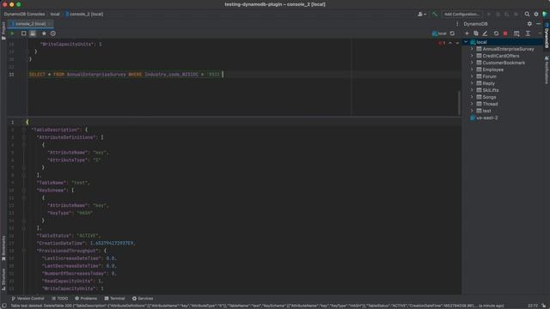
Task: Click the local breadcrumb in navigation bar
Action: click(55, 14)
